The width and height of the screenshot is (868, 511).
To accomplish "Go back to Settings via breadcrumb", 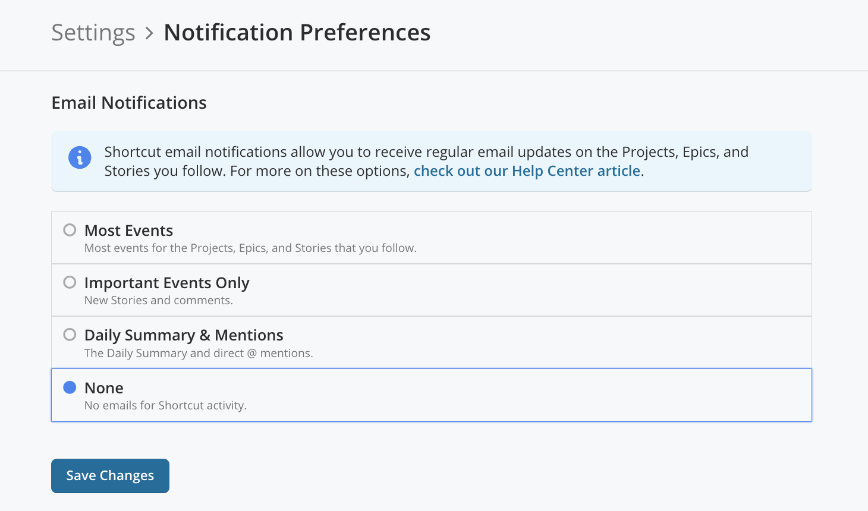I will pyautogui.click(x=93, y=33).
